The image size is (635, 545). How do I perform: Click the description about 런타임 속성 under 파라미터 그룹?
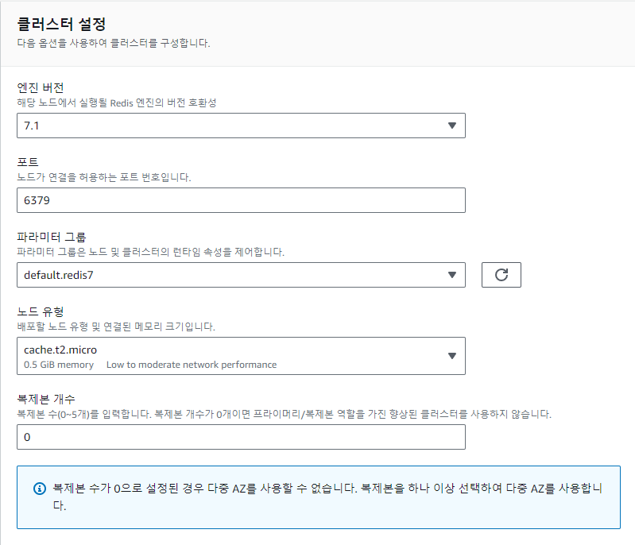coord(151,252)
